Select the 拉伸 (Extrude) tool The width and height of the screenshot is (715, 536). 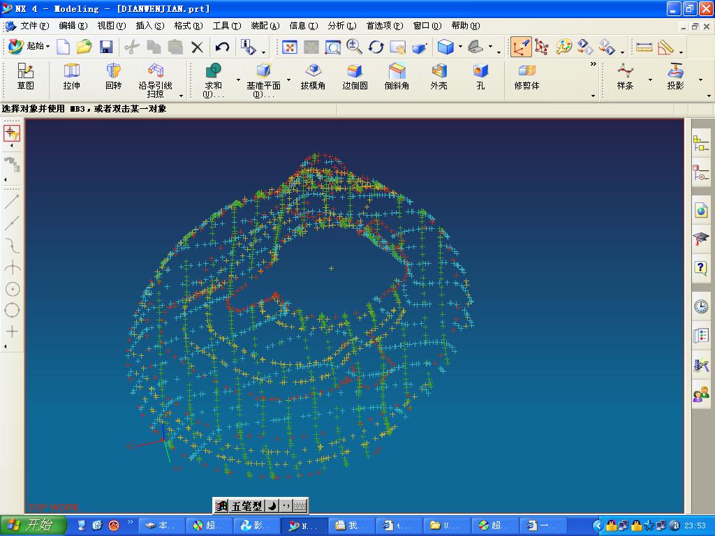coord(72,77)
